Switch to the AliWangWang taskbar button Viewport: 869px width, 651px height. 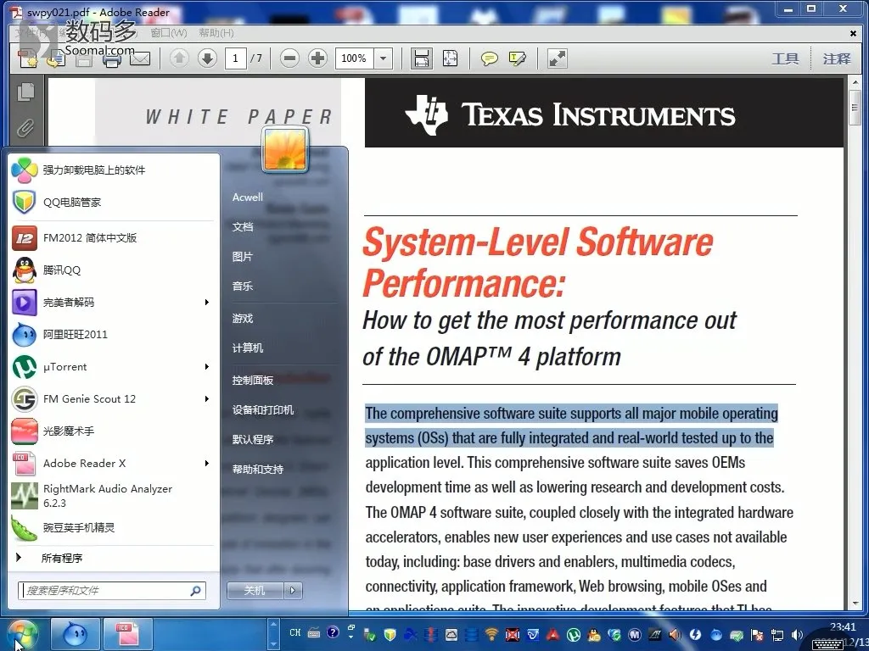pyautogui.click(x=76, y=633)
